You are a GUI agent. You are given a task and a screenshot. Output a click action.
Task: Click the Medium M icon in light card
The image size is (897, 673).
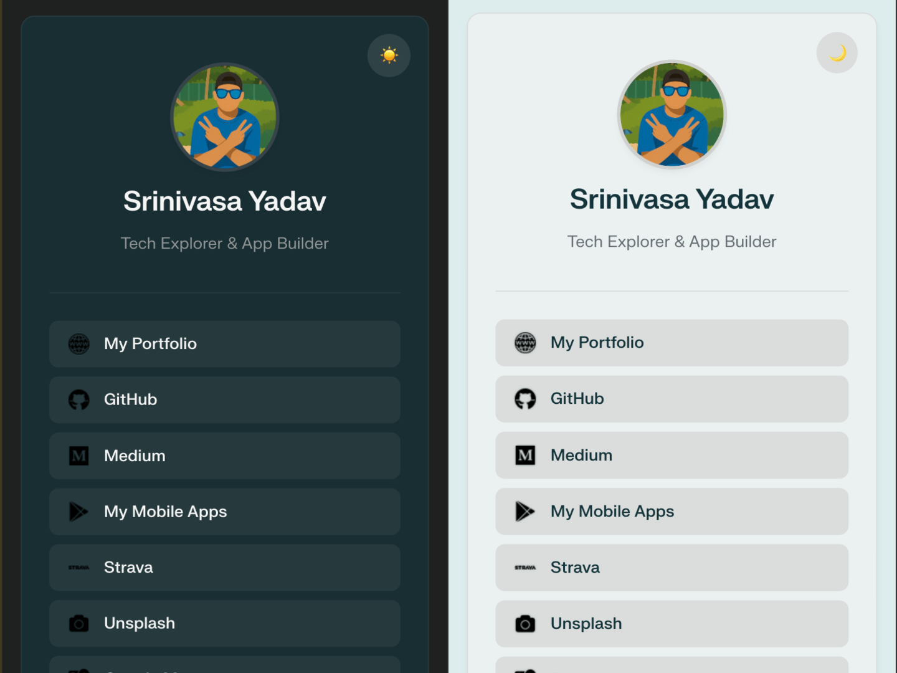(x=525, y=456)
